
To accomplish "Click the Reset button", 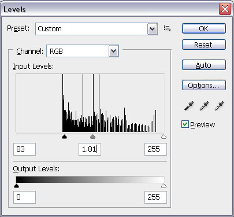I will (x=203, y=45).
